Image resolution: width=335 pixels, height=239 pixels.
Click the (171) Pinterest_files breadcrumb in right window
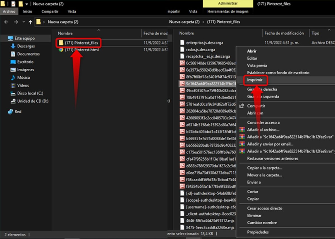[x=224, y=22]
